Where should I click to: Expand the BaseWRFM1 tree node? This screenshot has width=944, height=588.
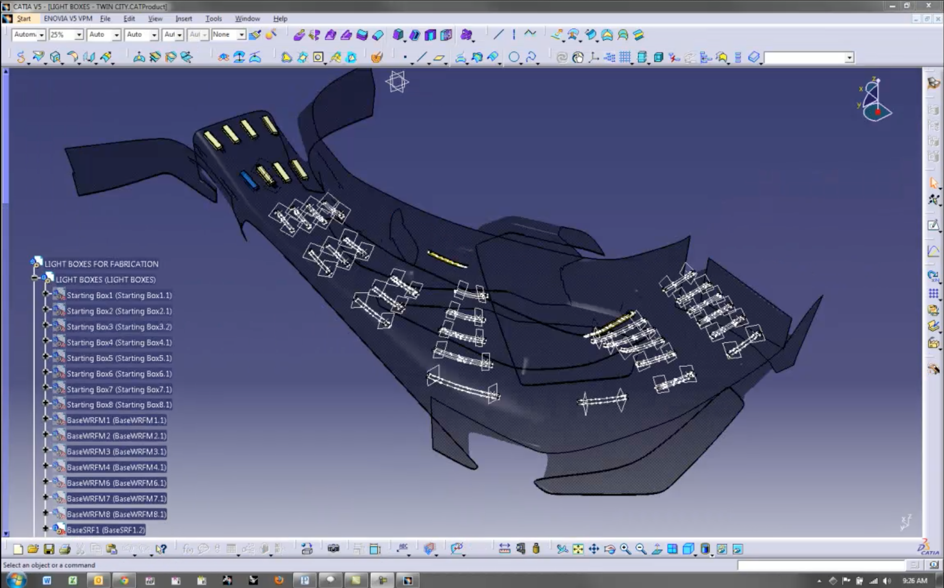pos(45,419)
